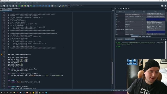Open the Projects menu
Image resolution: width=167 pixels, height=94 pixels.
(x=27, y=3)
